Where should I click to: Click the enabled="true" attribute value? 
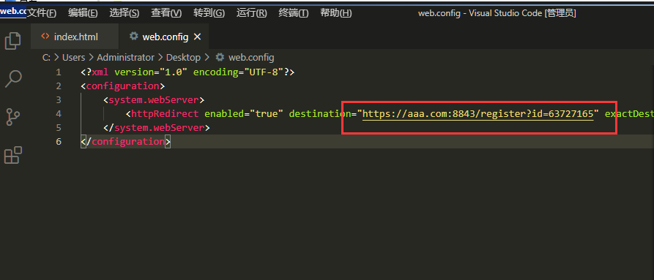[x=244, y=113]
